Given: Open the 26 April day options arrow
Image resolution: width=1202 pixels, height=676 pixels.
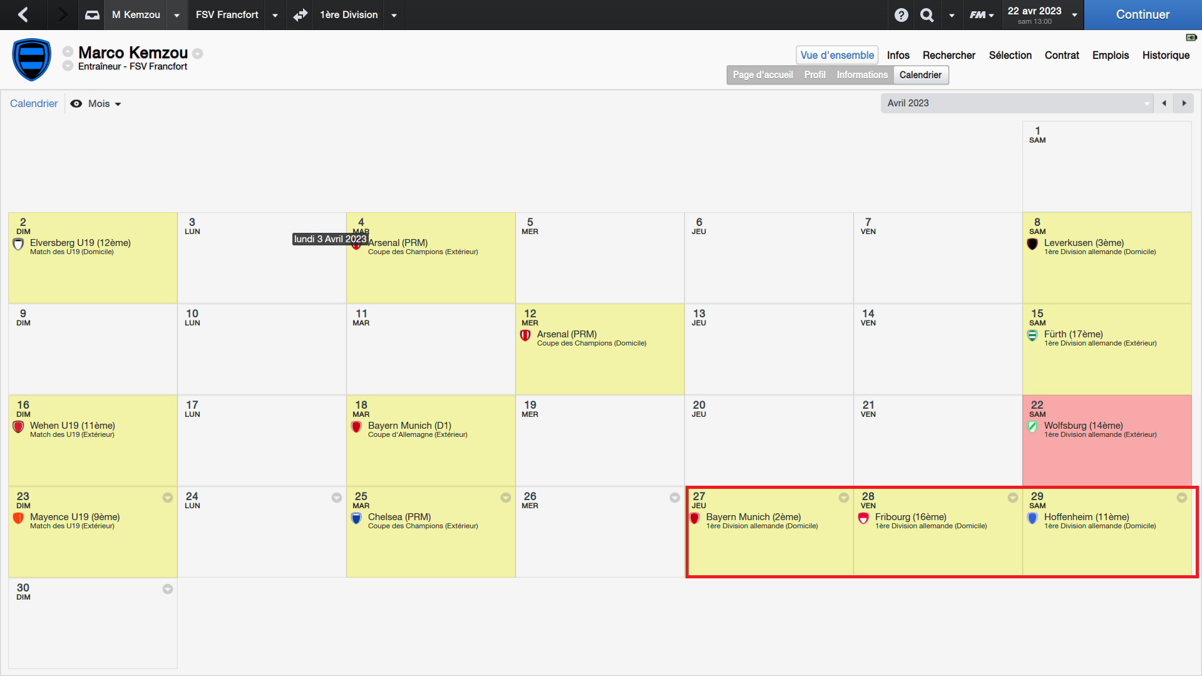Looking at the screenshot, I should tap(675, 498).
